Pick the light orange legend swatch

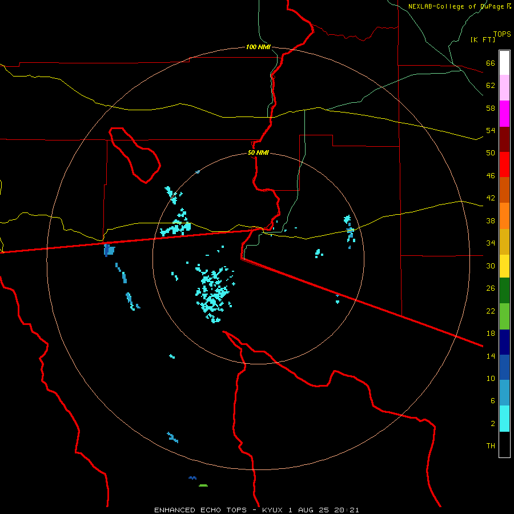pyautogui.click(x=504, y=216)
